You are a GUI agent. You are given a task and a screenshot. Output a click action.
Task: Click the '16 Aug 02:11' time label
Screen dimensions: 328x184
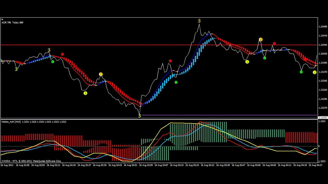click(53, 165)
